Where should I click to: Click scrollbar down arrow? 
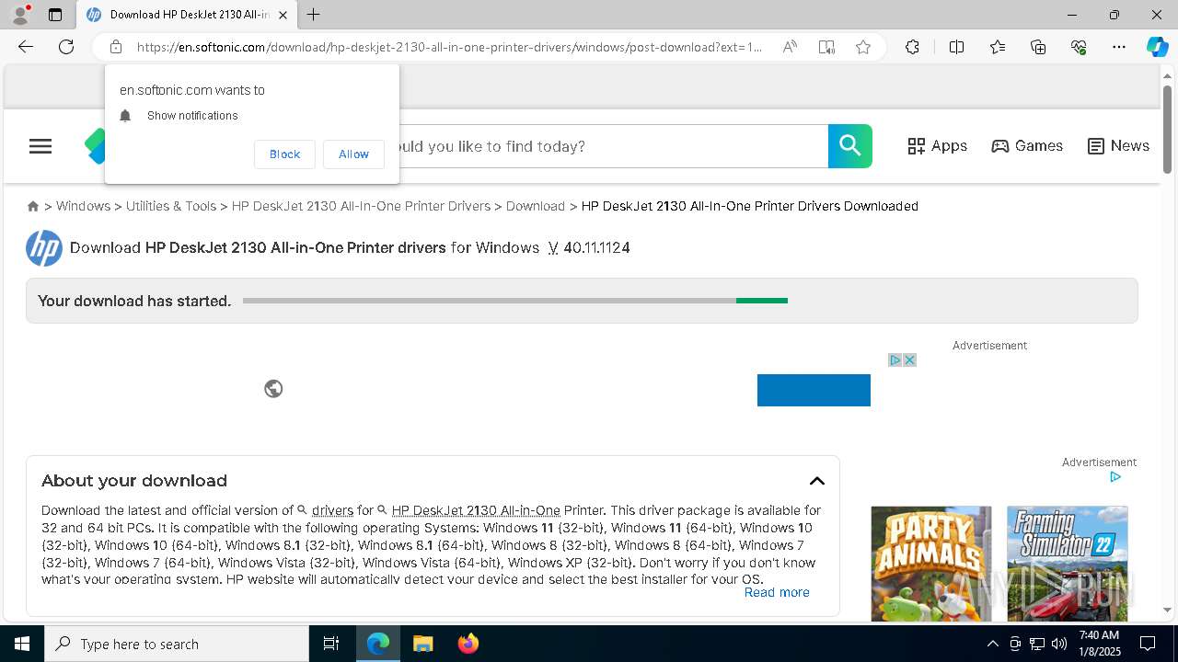point(1168,610)
